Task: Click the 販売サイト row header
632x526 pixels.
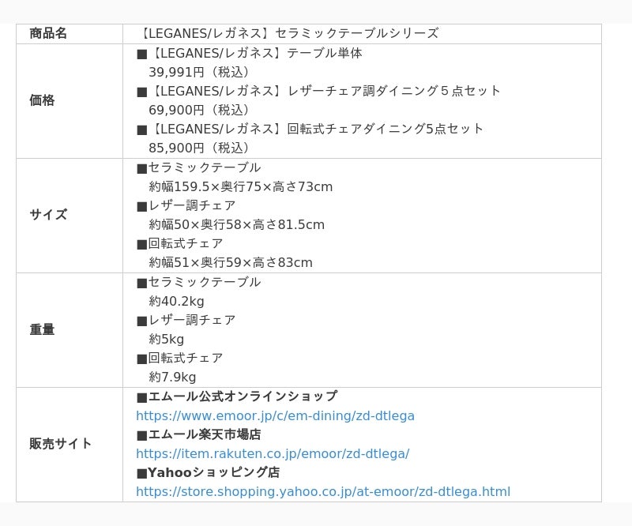Action: coord(61,444)
